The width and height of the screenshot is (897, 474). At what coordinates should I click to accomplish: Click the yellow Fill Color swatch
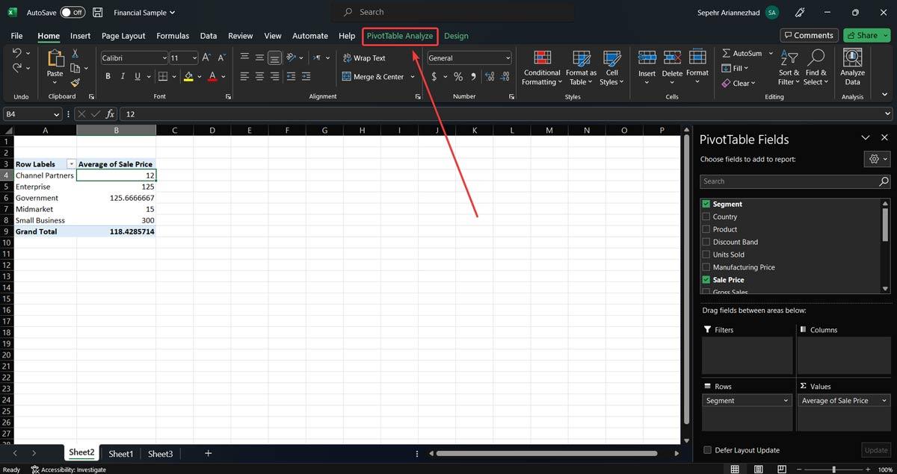(188, 76)
